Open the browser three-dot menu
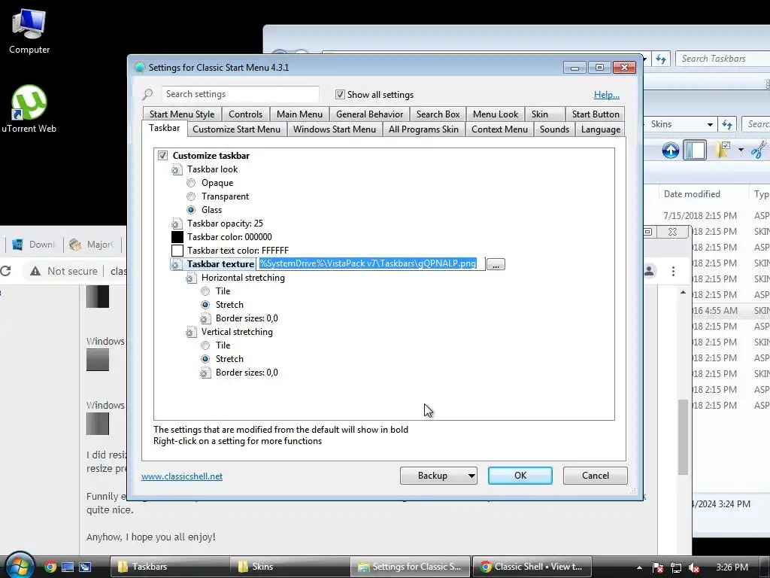 click(x=673, y=271)
